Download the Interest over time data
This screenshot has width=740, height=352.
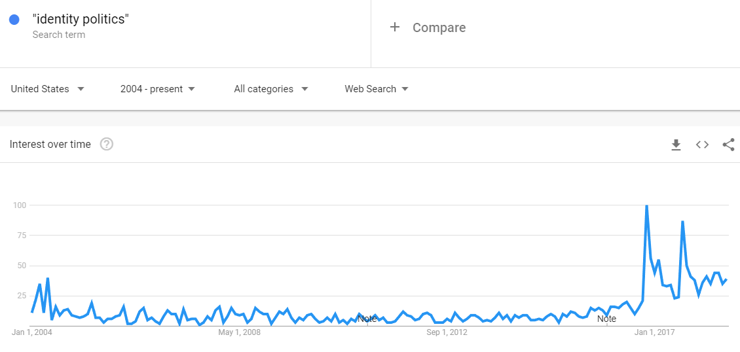(x=676, y=145)
